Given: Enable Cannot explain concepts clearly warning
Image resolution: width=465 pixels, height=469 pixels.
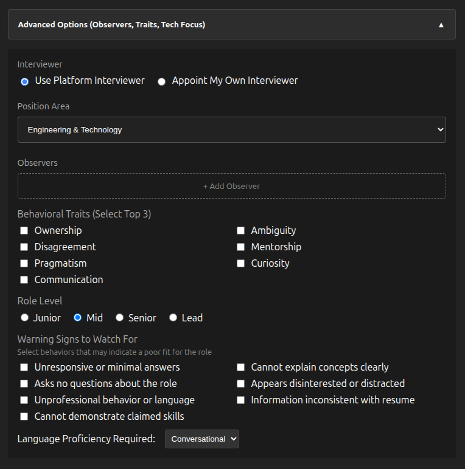Looking at the screenshot, I should [241, 368].
